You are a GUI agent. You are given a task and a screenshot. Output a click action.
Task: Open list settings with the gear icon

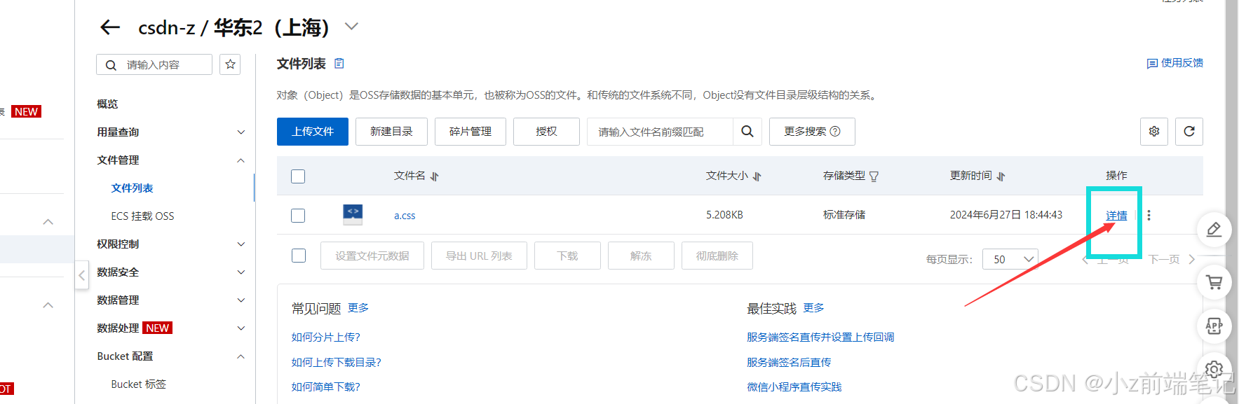coord(1154,132)
